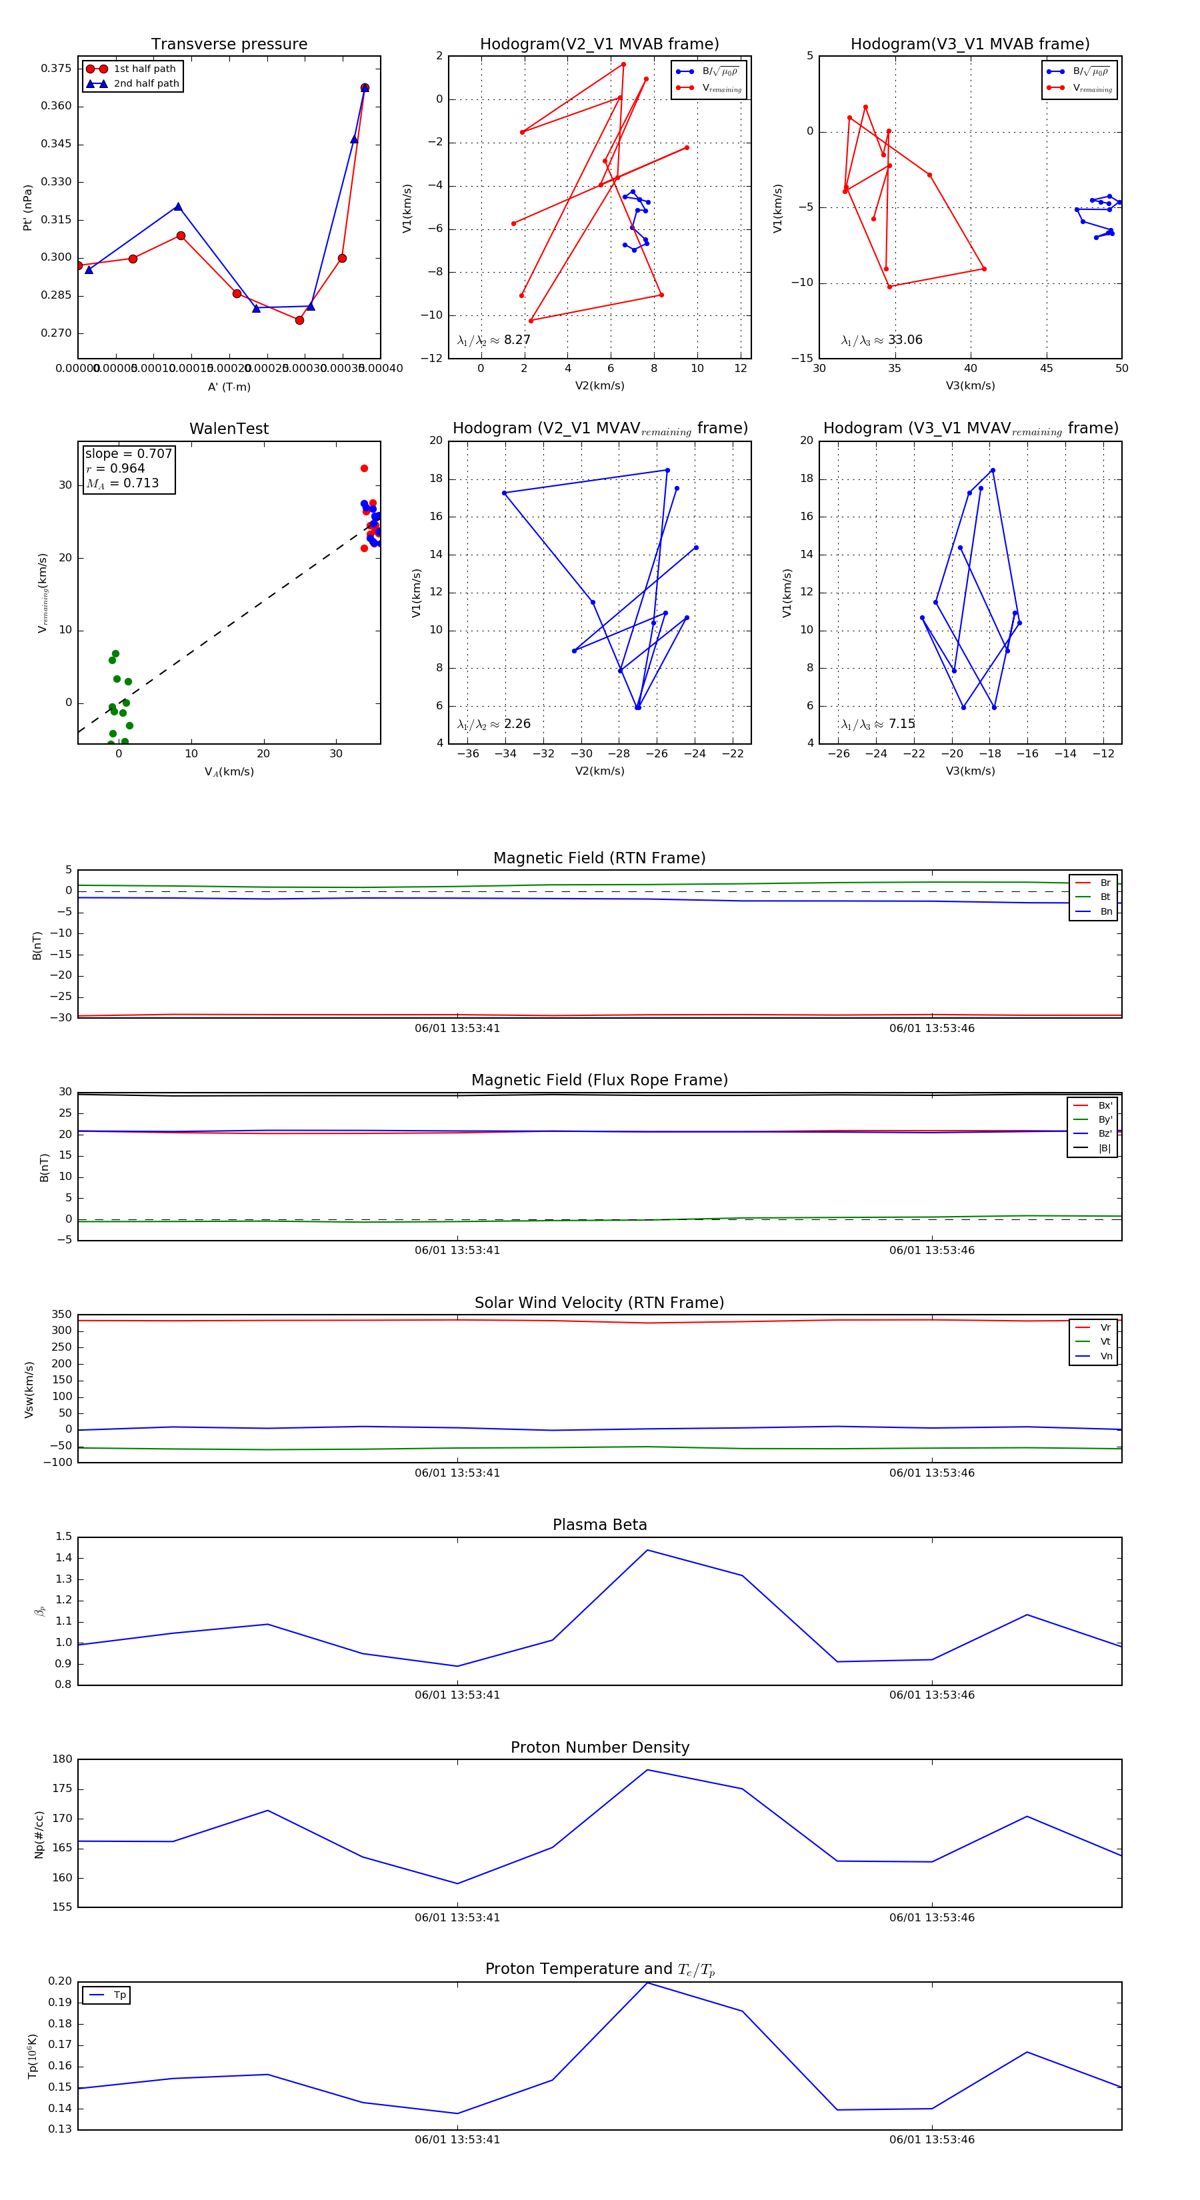Viewport: 1200px width, 2200px height.
Task: Click the 'Proton Temperature and Te/Tp' title
Action: [599, 1969]
